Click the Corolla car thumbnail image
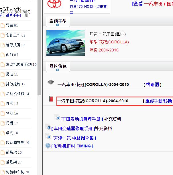The width and height of the screenshot is (173, 175). click(x=66, y=43)
